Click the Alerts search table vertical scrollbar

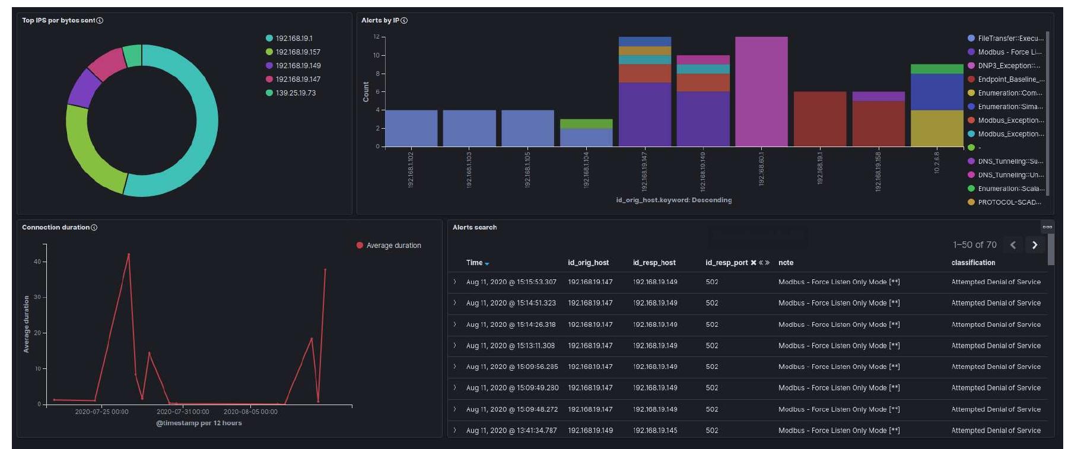tap(1051, 249)
